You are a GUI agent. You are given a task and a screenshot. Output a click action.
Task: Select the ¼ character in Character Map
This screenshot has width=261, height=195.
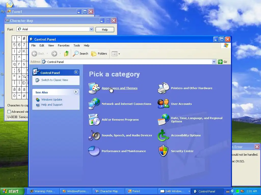tap(24, 77)
